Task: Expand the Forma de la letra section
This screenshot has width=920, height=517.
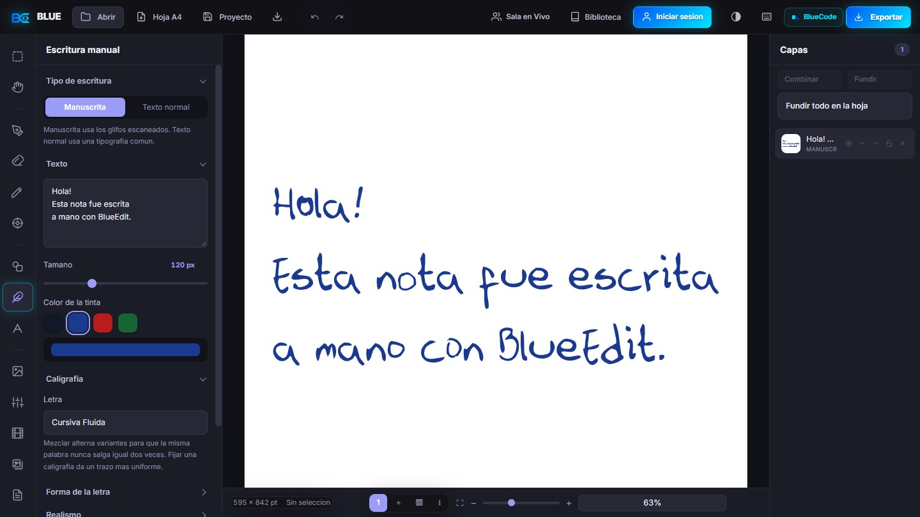Action: click(x=125, y=492)
